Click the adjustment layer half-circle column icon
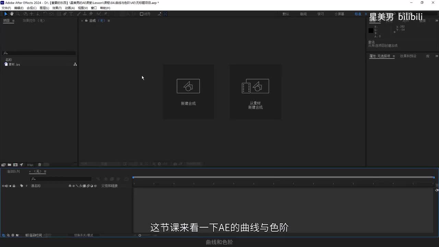 [x=92, y=186]
